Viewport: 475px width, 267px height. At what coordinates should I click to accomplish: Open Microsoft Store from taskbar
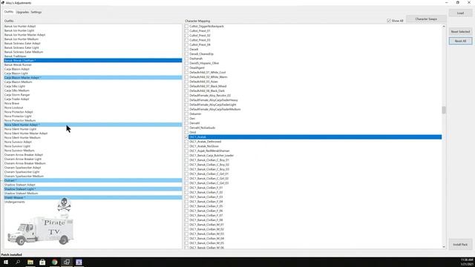pos(42,262)
